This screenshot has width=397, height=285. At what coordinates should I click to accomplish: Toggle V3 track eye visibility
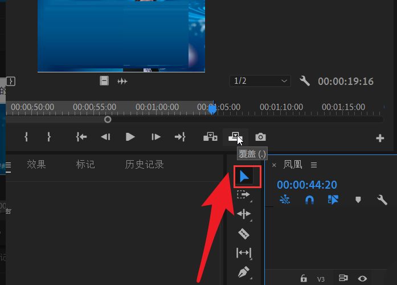[x=362, y=278]
